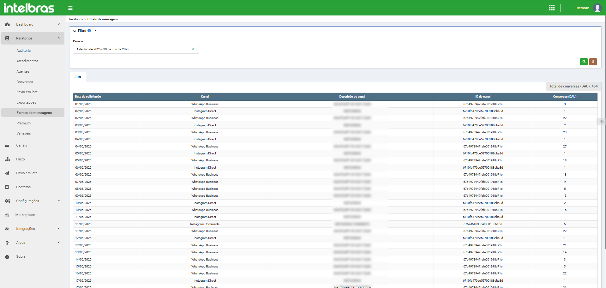Open Auditoria report
Image resolution: width=606 pixels, height=288 pixels.
pos(23,51)
